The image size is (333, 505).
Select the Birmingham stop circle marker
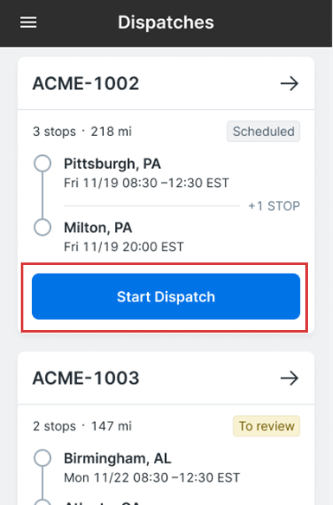42,457
